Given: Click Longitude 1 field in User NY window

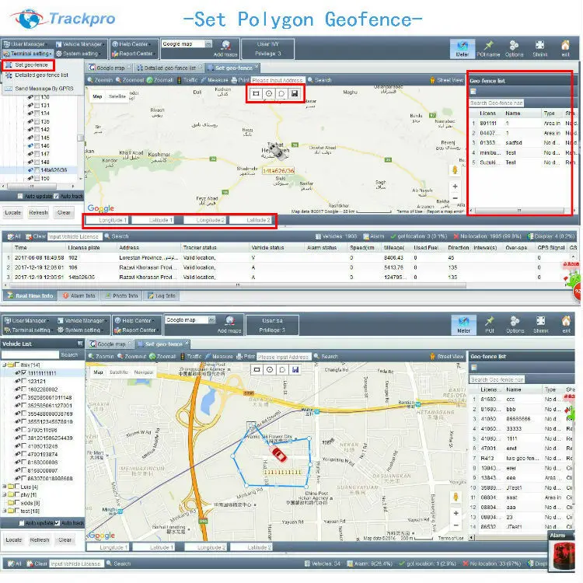Looking at the screenshot, I should 107,220.
